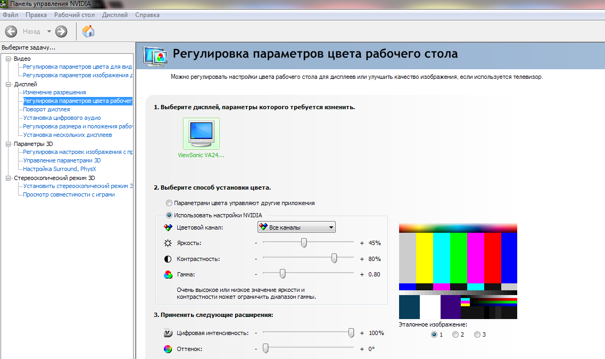605x359 pixels.
Task: Open the Правка menu
Action: tap(36, 15)
